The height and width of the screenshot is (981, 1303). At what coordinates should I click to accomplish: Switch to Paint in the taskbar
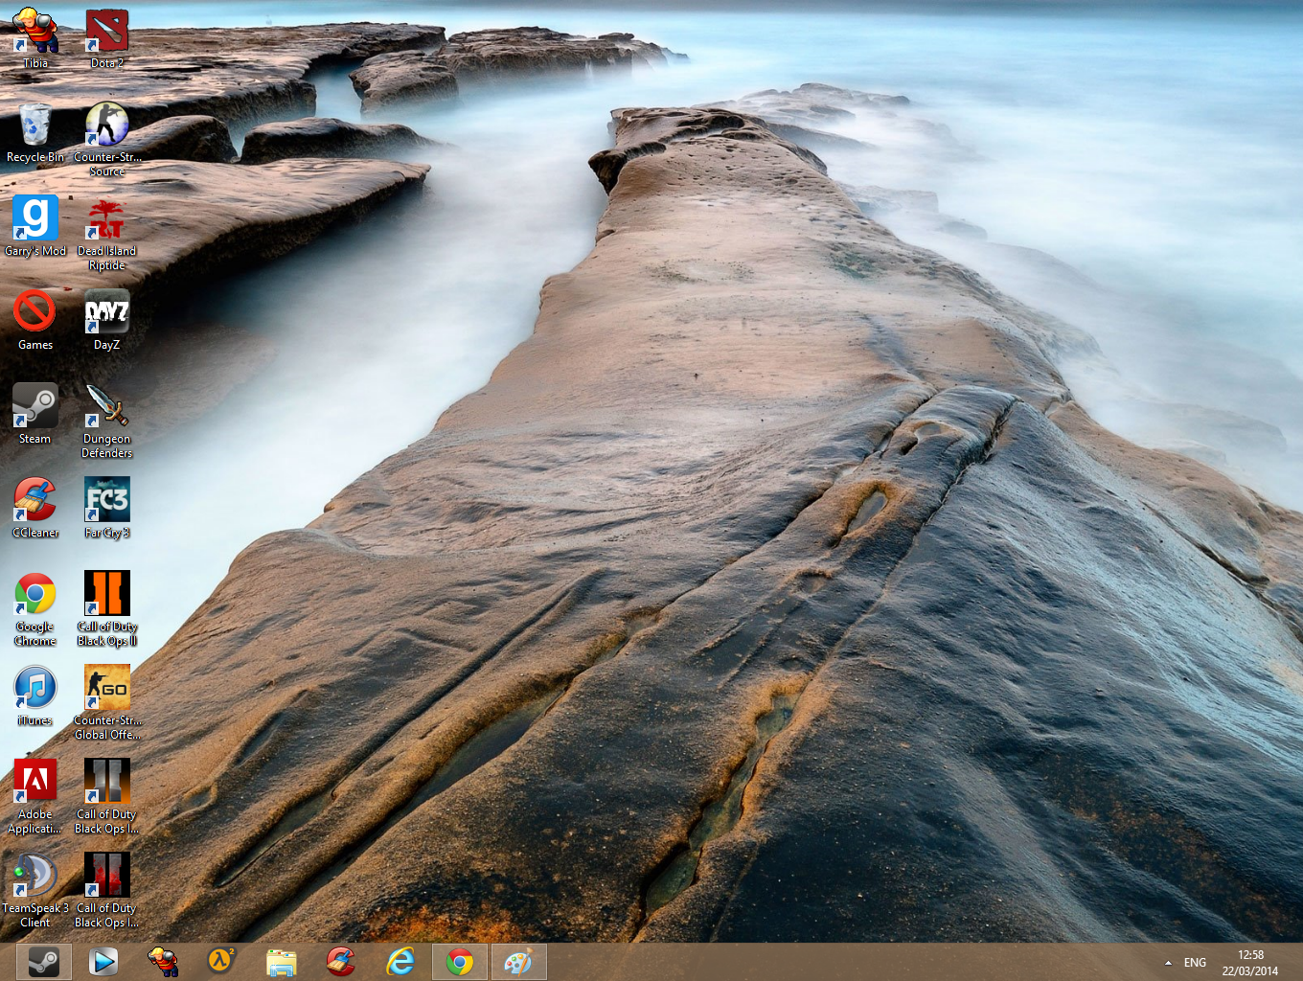click(x=518, y=962)
